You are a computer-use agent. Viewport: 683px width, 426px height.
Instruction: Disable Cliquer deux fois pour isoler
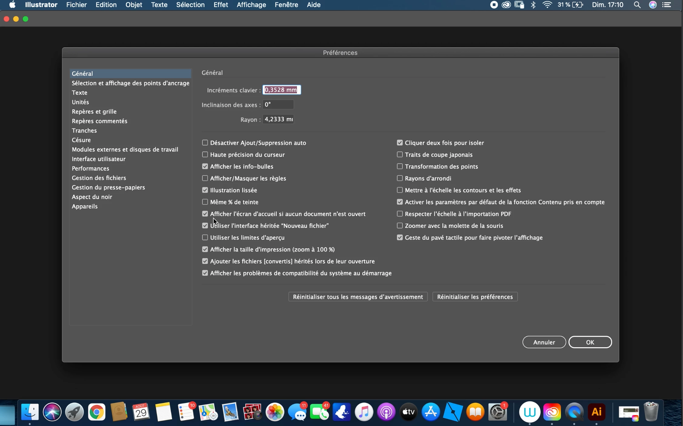[400, 143]
